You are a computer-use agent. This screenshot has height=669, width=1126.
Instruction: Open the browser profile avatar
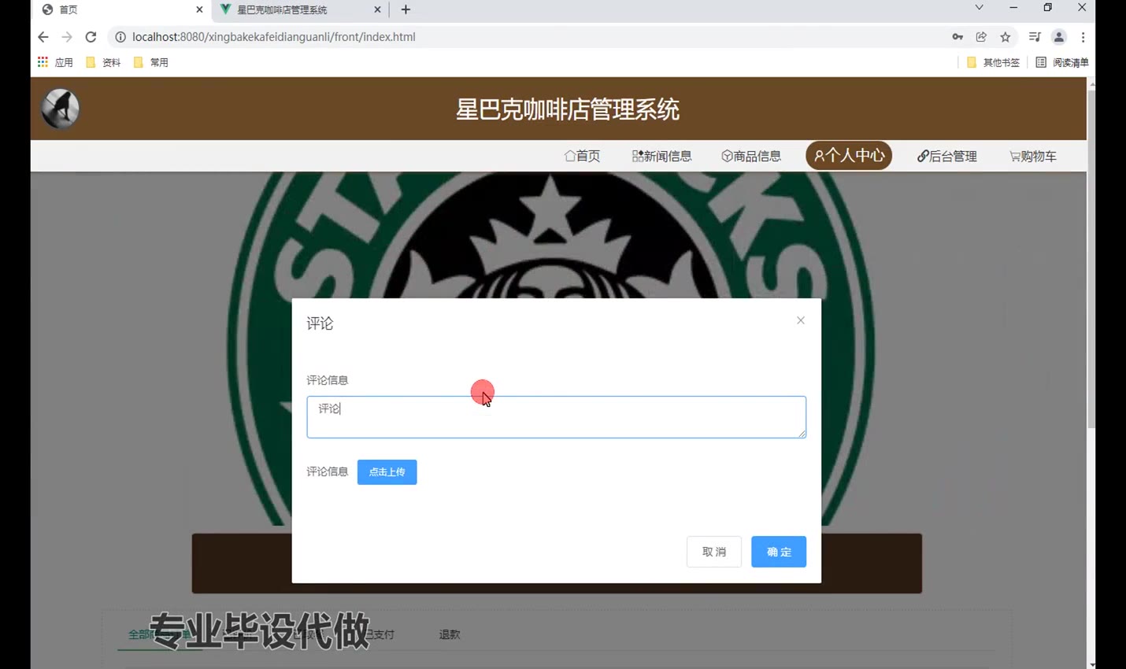[1059, 37]
